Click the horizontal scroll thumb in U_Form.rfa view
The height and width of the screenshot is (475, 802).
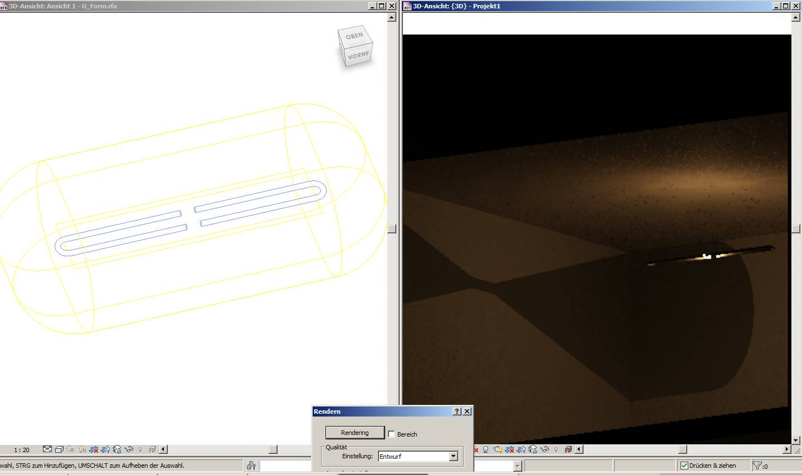(x=273, y=449)
